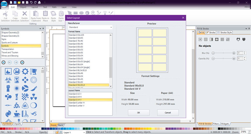Insert the raised fist symbol

point(8,88)
